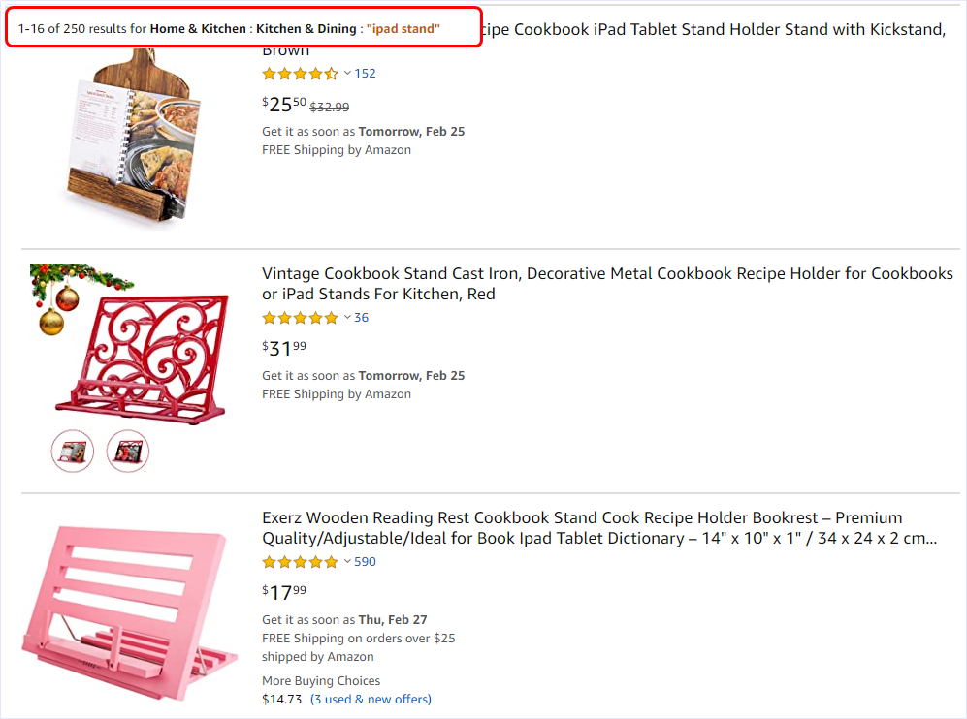Select second round color variant thumbnail
This screenshot has width=967, height=719.
128,451
